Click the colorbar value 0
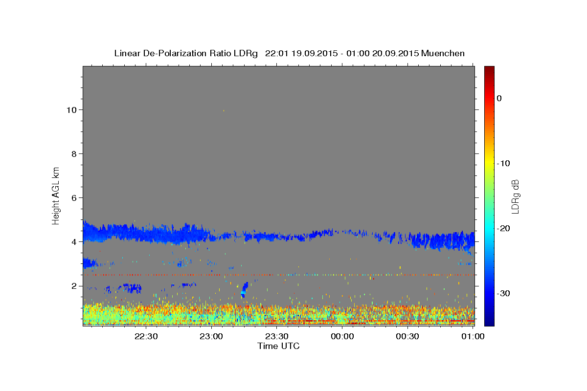 point(499,98)
